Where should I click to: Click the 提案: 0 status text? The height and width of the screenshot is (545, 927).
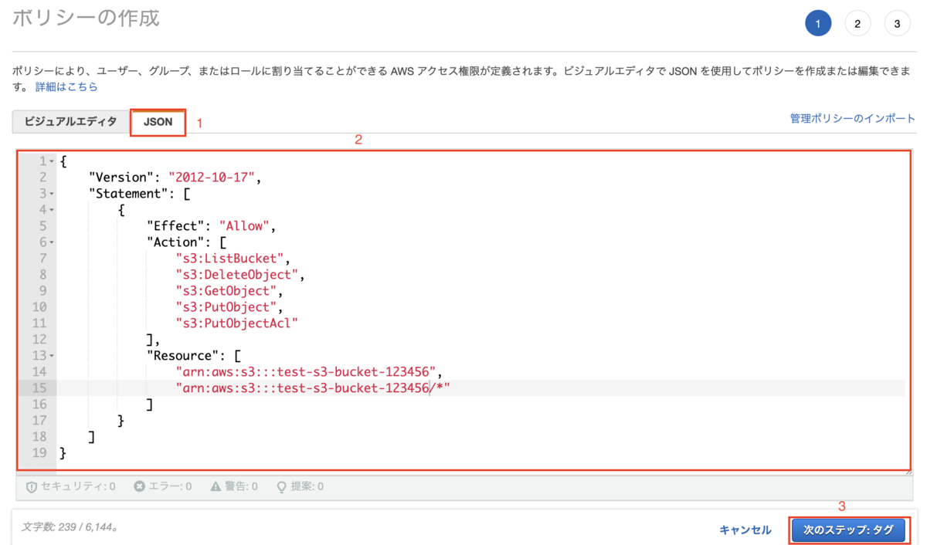[x=307, y=487]
